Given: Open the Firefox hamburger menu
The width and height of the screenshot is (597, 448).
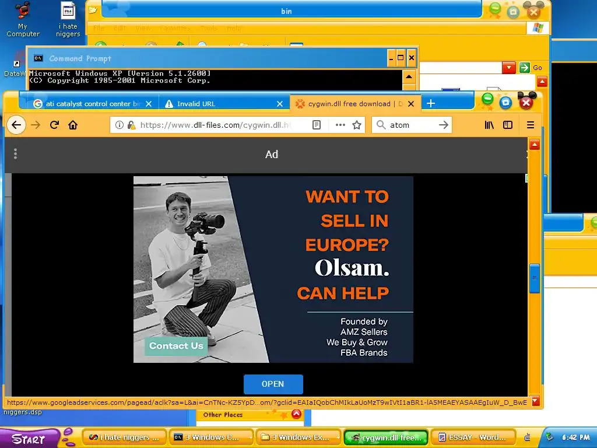Looking at the screenshot, I should click(x=531, y=125).
